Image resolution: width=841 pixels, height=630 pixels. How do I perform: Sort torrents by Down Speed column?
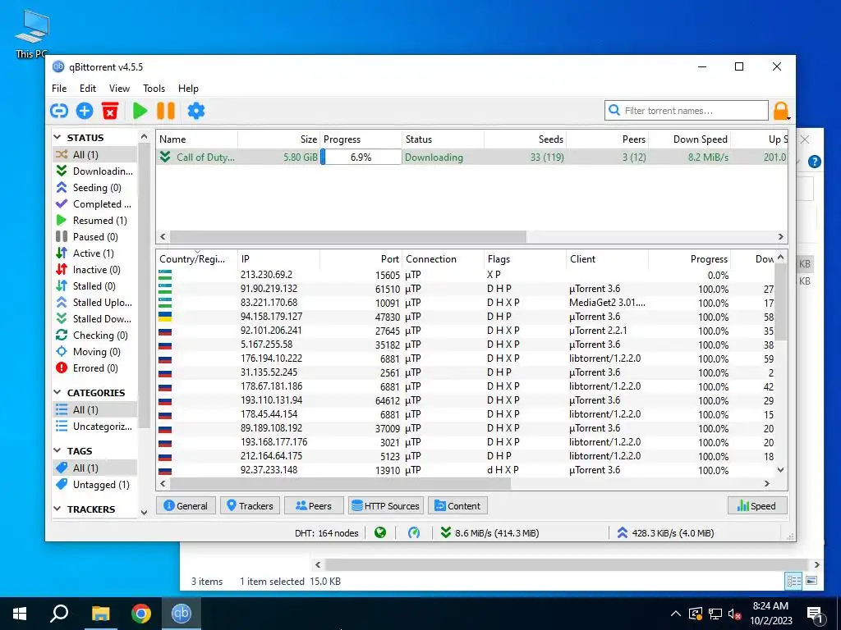point(689,139)
